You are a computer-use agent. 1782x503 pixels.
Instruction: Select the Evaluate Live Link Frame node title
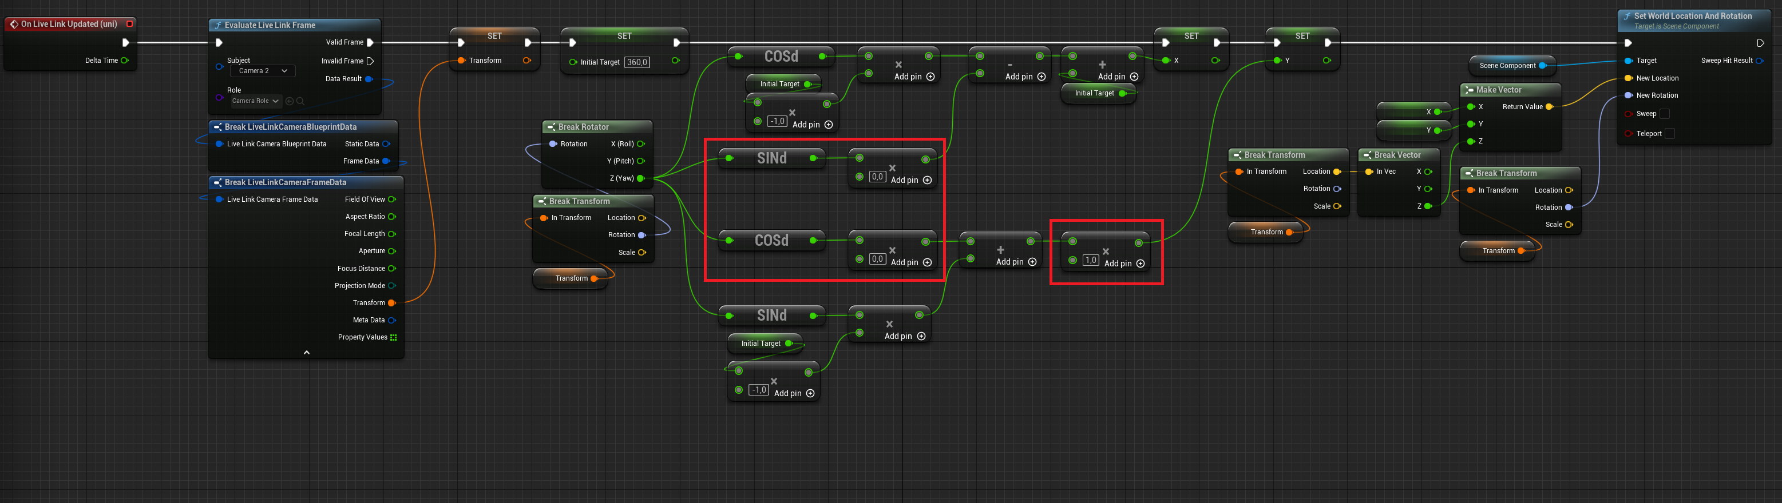coord(270,26)
